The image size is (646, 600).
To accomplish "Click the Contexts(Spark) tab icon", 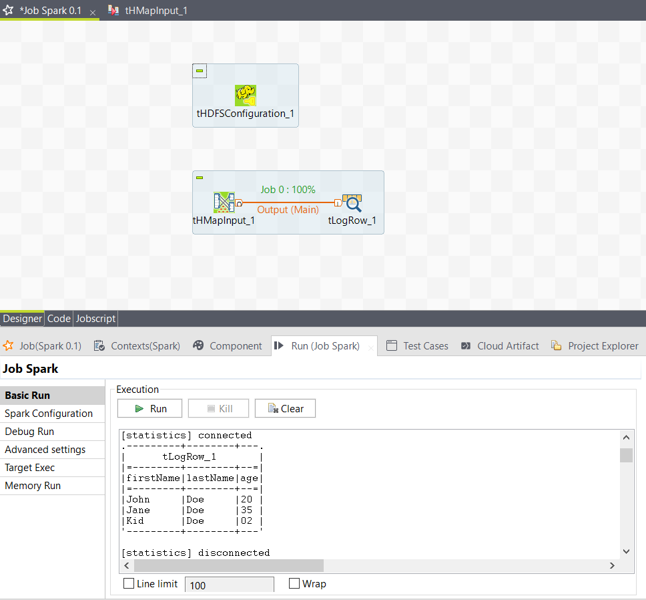I will (99, 345).
